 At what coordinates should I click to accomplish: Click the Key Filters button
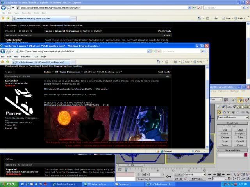(197, 179)
